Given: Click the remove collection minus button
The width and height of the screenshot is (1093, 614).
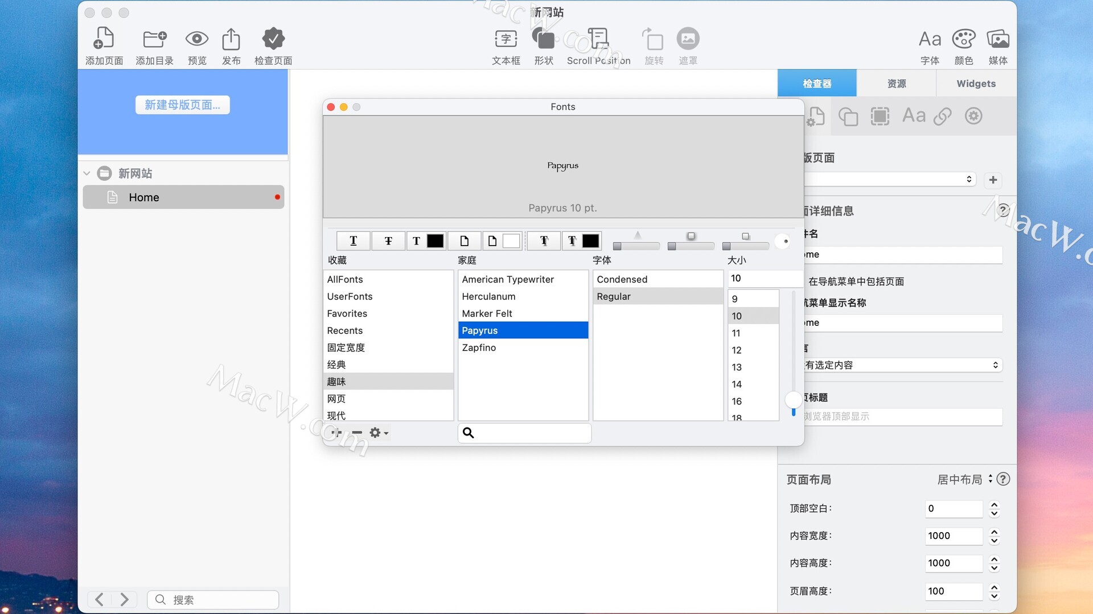Looking at the screenshot, I should coord(357,433).
